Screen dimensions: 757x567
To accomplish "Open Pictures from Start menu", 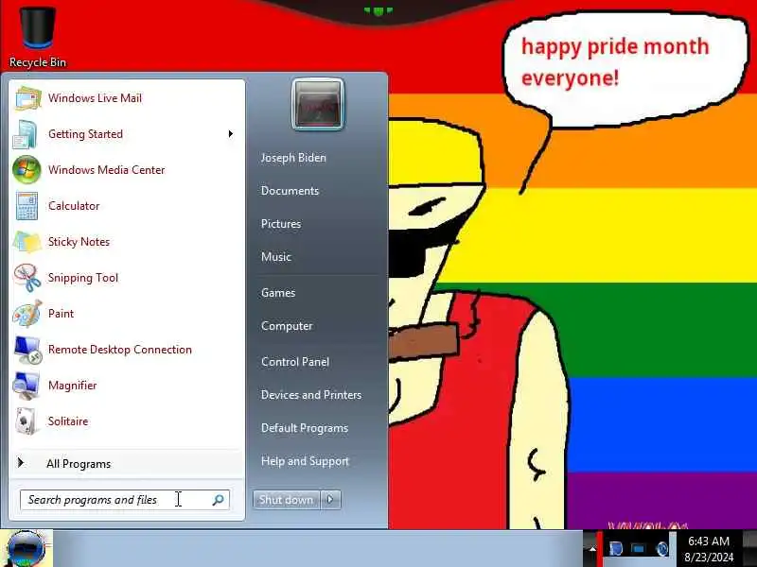I will (x=281, y=224).
